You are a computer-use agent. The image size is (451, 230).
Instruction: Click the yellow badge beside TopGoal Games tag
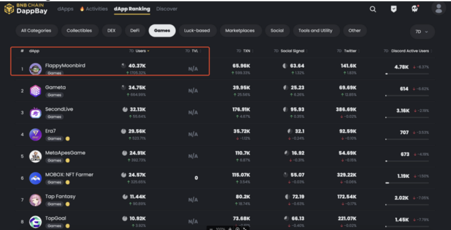point(67,226)
